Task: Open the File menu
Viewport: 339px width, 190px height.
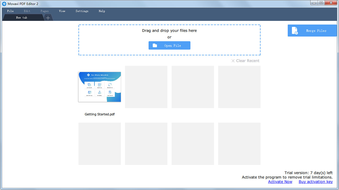Action: click(10, 11)
